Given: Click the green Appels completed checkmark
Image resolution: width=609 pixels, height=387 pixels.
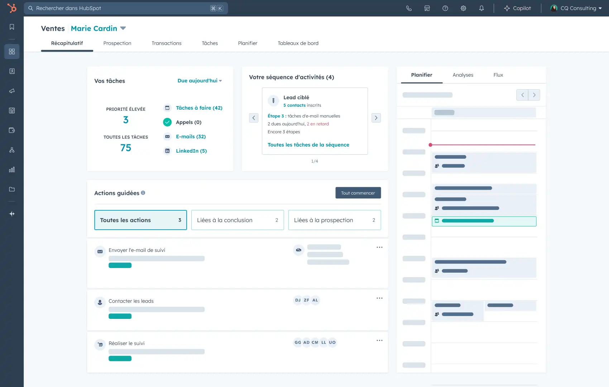Looking at the screenshot, I should [x=167, y=122].
